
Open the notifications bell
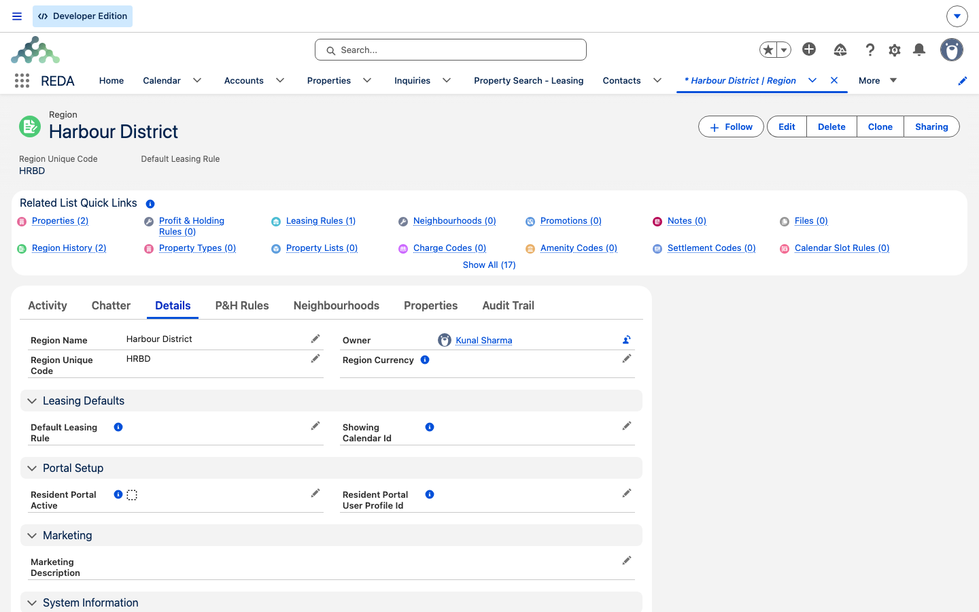(x=919, y=50)
